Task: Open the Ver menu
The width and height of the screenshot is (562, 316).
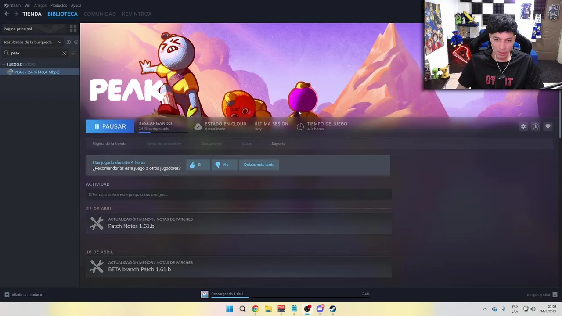Action: coord(27,5)
